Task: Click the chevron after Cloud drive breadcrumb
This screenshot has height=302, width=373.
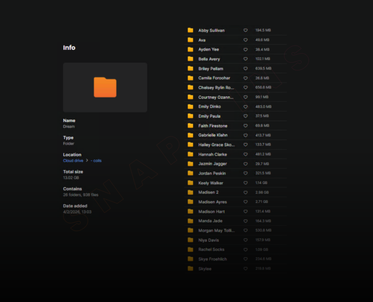Action: 87,161
